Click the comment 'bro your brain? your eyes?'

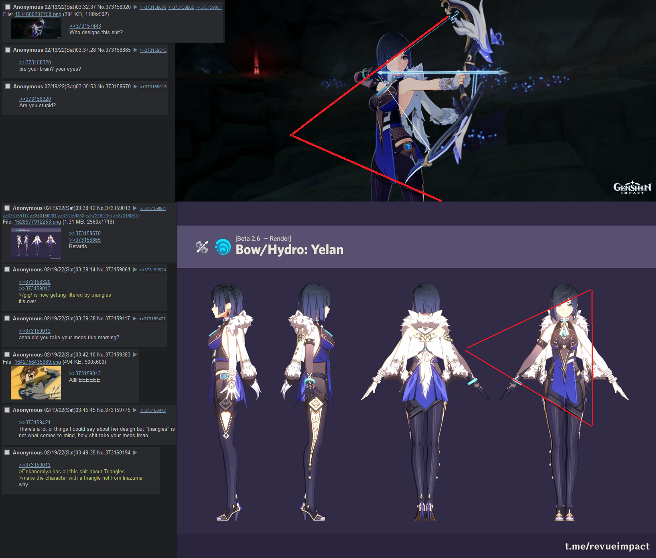(x=50, y=69)
